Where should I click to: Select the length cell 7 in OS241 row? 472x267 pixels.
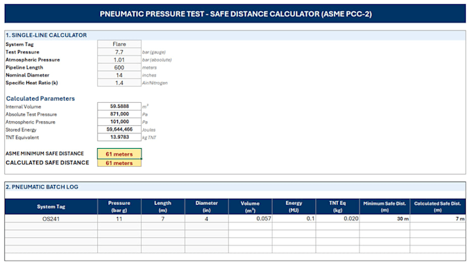pyautogui.click(x=163, y=219)
